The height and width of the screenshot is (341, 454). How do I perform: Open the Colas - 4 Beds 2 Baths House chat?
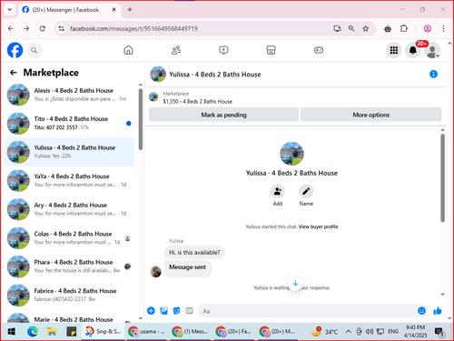(x=69, y=238)
